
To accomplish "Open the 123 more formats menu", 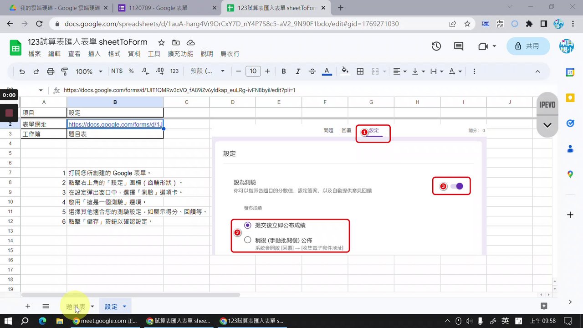I will [174, 71].
